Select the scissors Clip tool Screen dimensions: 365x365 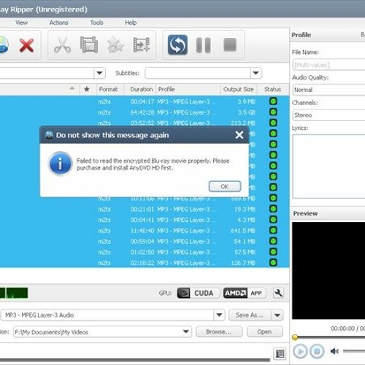(62, 45)
